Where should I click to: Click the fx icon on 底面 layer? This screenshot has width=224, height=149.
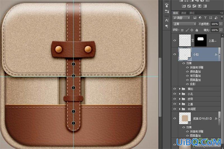216,118
